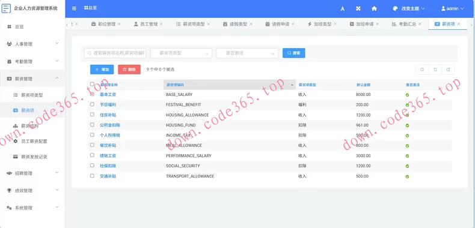
Task: Toggle fullscreen icon in top bar
Action: pos(358,9)
